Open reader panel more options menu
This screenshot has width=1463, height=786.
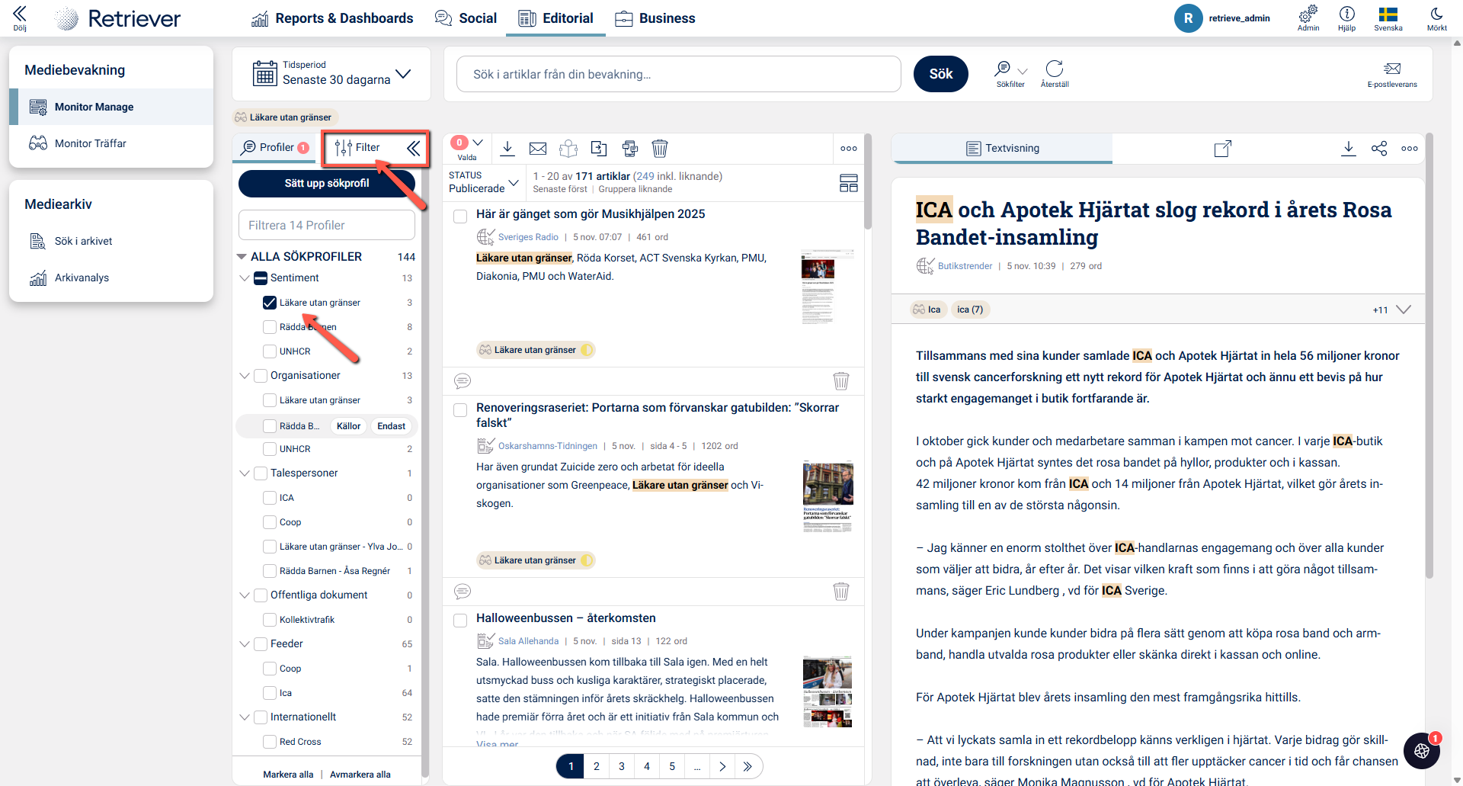coord(1410,149)
